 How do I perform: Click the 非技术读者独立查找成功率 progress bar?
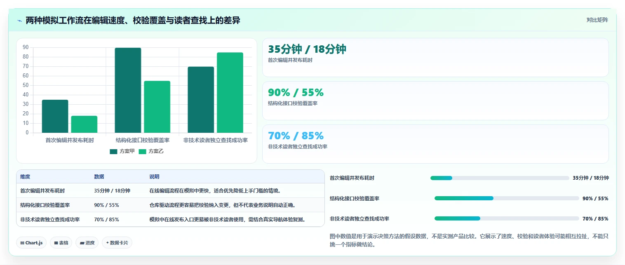(x=507, y=218)
